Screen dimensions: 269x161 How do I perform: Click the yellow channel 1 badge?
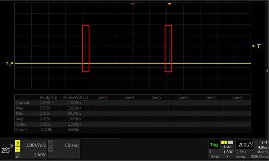tap(18, 144)
